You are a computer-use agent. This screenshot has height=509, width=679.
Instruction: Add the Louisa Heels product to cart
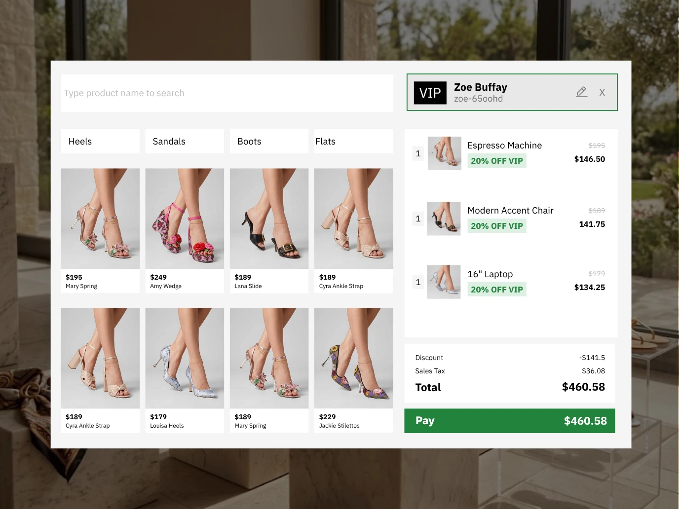[x=185, y=370]
